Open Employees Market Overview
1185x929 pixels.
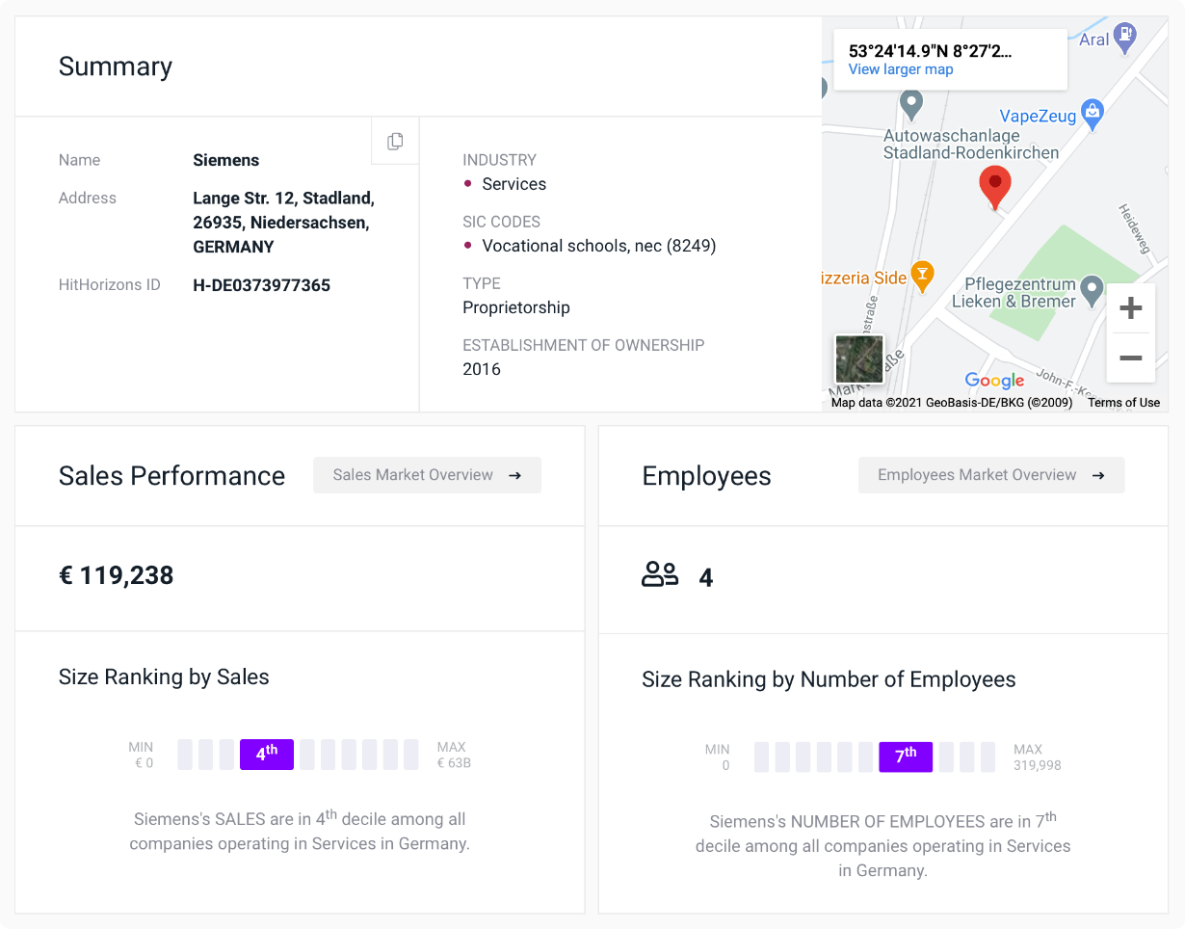[x=991, y=475]
